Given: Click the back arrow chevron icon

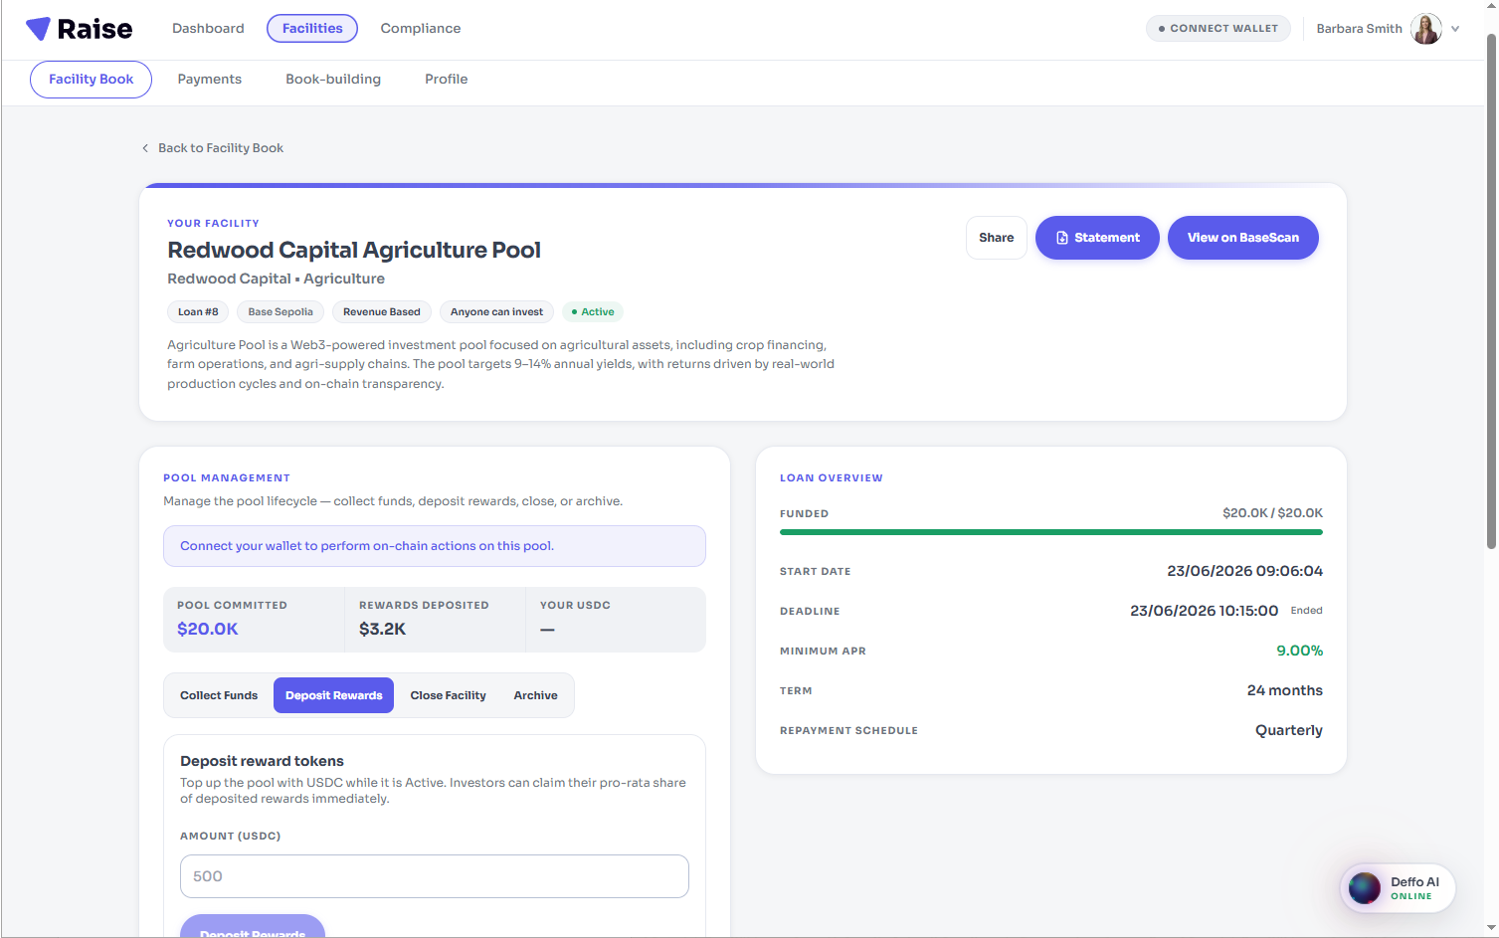Looking at the screenshot, I should 145,148.
